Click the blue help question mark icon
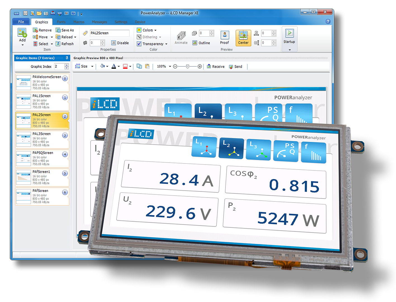The image size is (396, 302). point(328,22)
